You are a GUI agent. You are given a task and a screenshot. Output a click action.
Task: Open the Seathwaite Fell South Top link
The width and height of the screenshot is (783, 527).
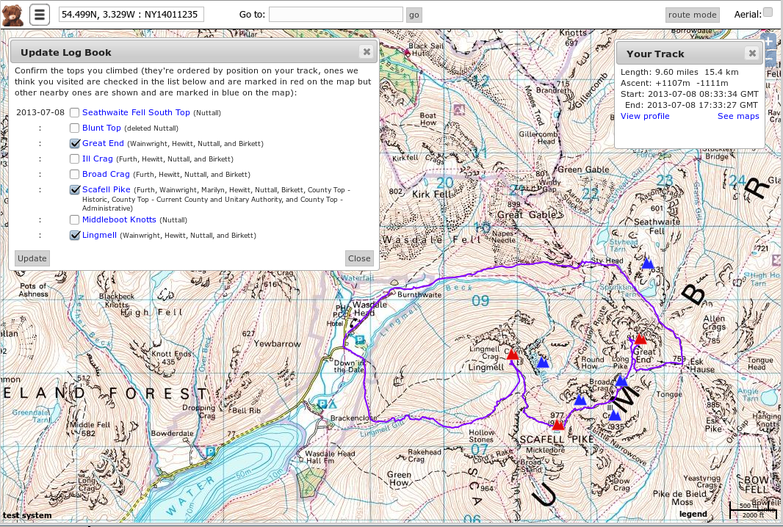click(136, 112)
